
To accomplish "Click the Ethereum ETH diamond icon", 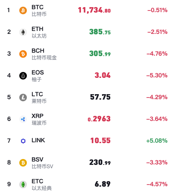I will click(x=23, y=32).
